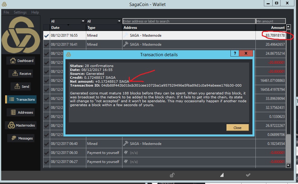Click the Send upload-tray icon
Screen dimensions: 298x184
[17, 86]
